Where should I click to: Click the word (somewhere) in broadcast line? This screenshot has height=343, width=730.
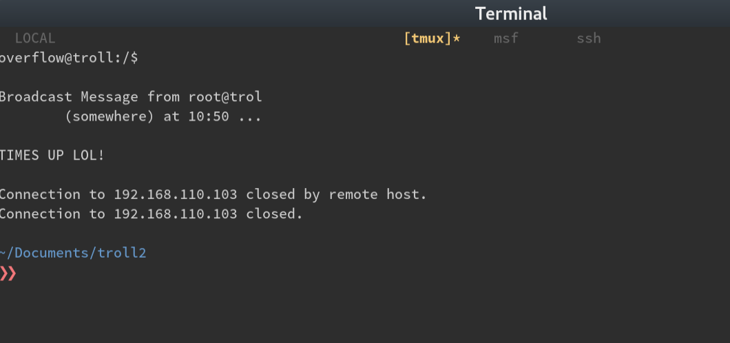coord(109,116)
